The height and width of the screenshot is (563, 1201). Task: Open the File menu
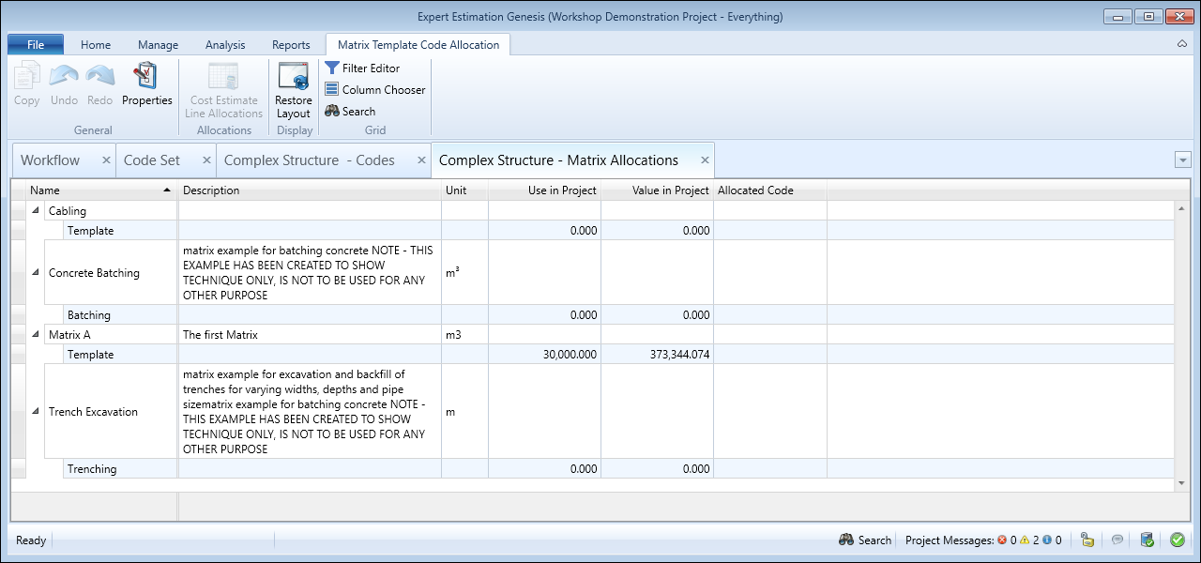tap(36, 45)
